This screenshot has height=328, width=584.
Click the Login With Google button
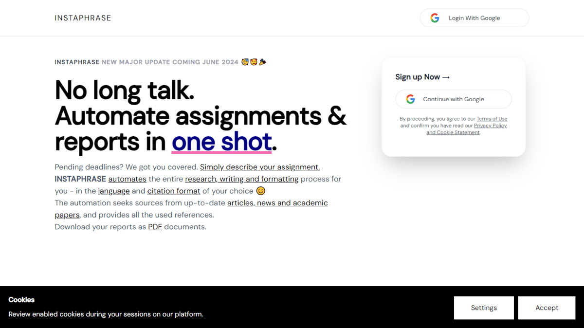tap(474, 18)
